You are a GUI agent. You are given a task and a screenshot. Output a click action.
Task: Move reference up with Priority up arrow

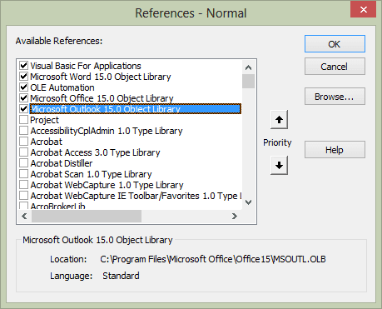coord(279,120)
